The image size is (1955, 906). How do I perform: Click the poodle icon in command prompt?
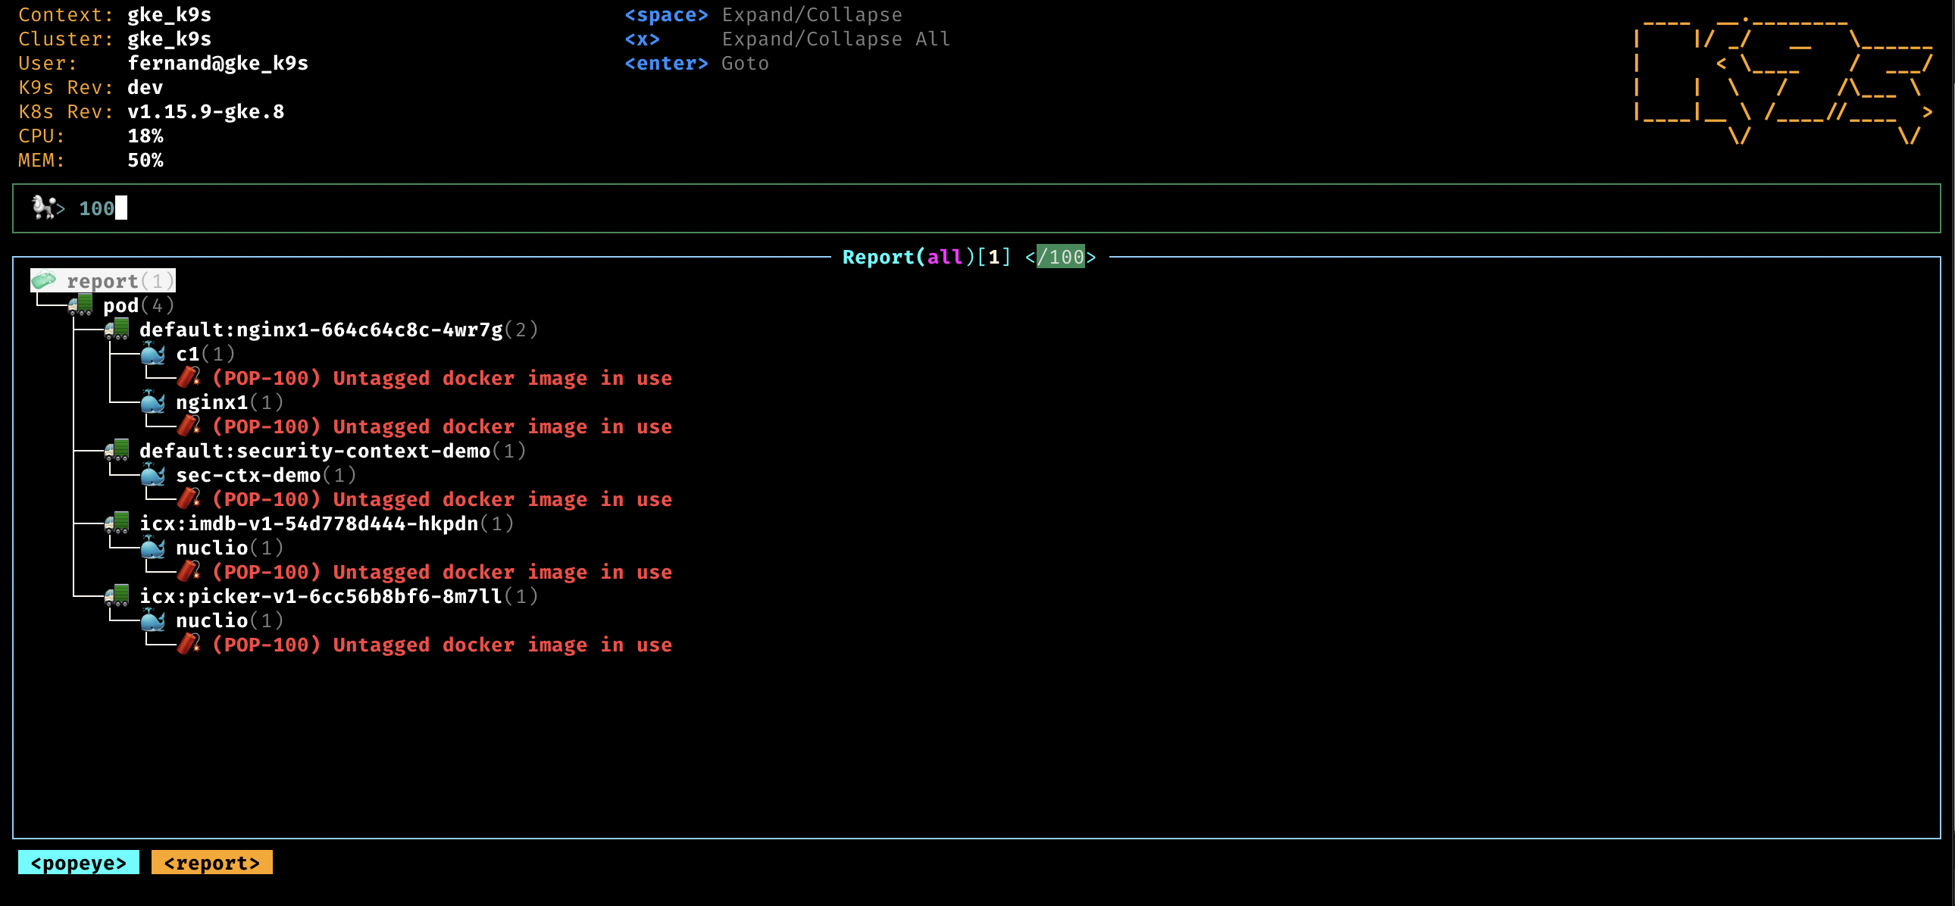[x=44, y=207]
